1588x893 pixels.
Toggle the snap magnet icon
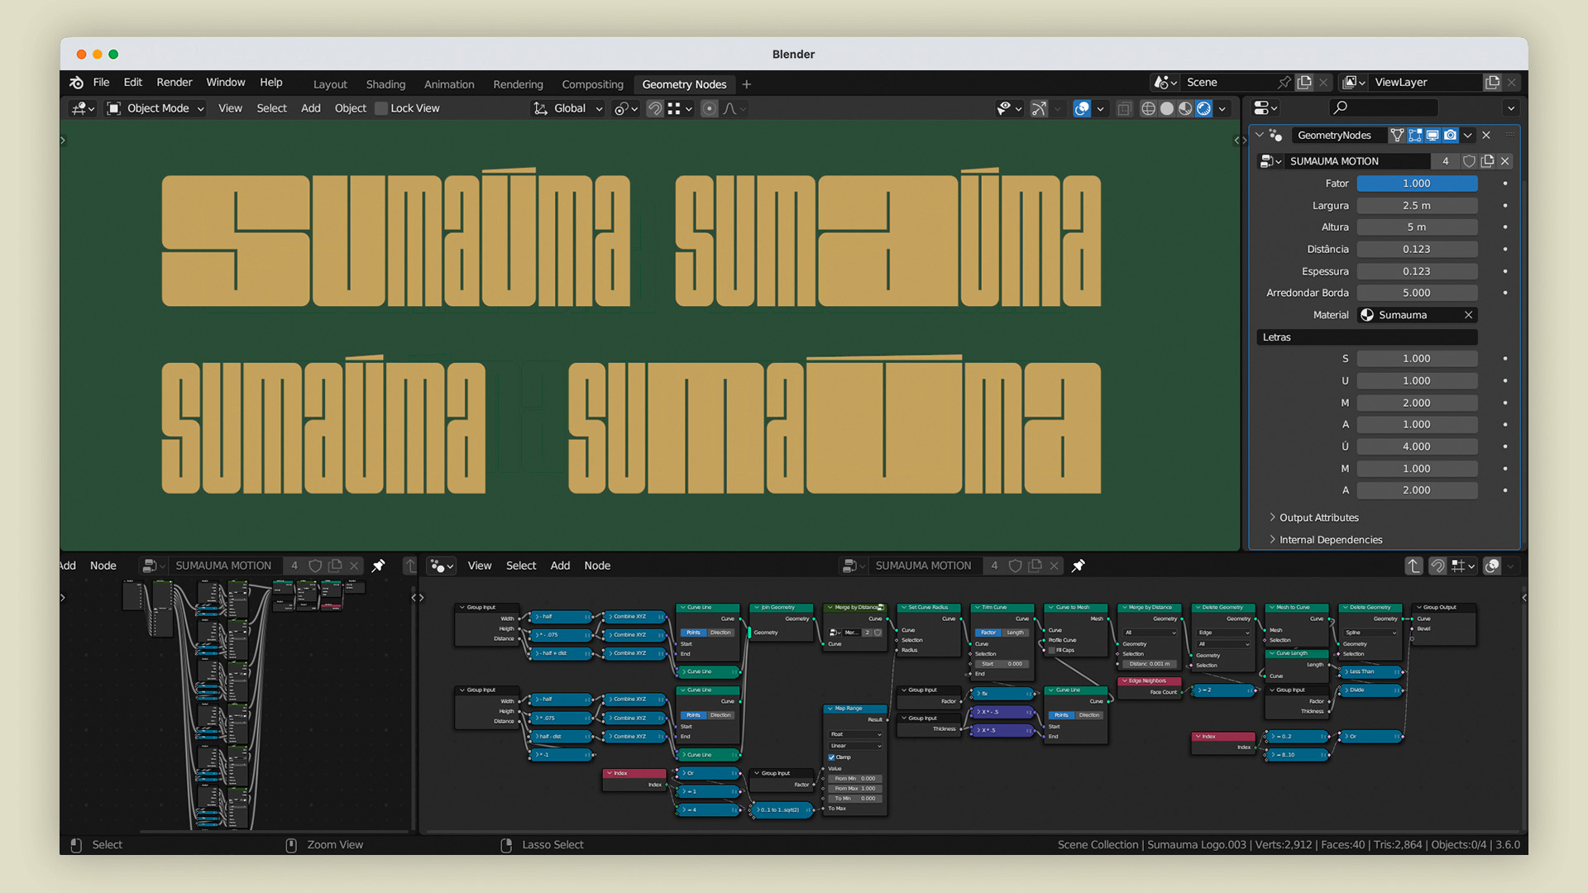[654, 108]
